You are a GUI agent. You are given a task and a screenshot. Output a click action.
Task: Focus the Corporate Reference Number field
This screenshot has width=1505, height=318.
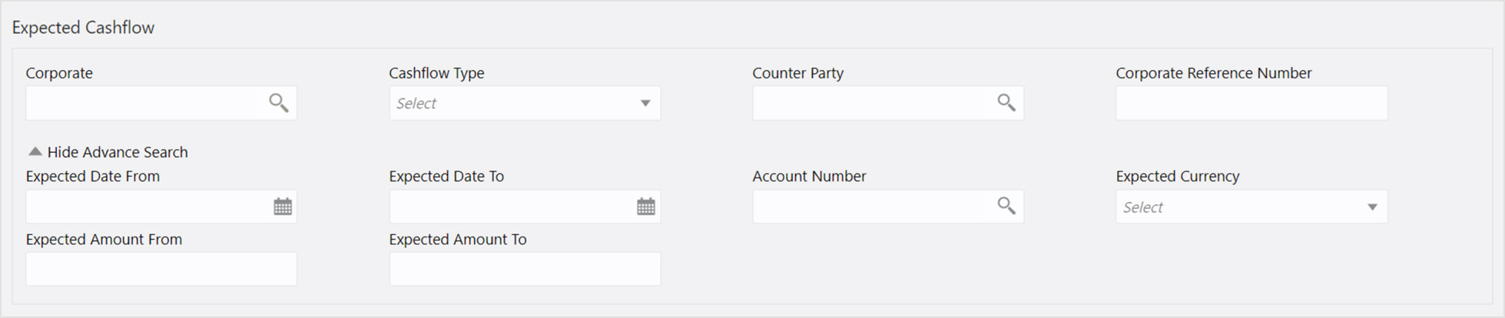coord(1251,103)
